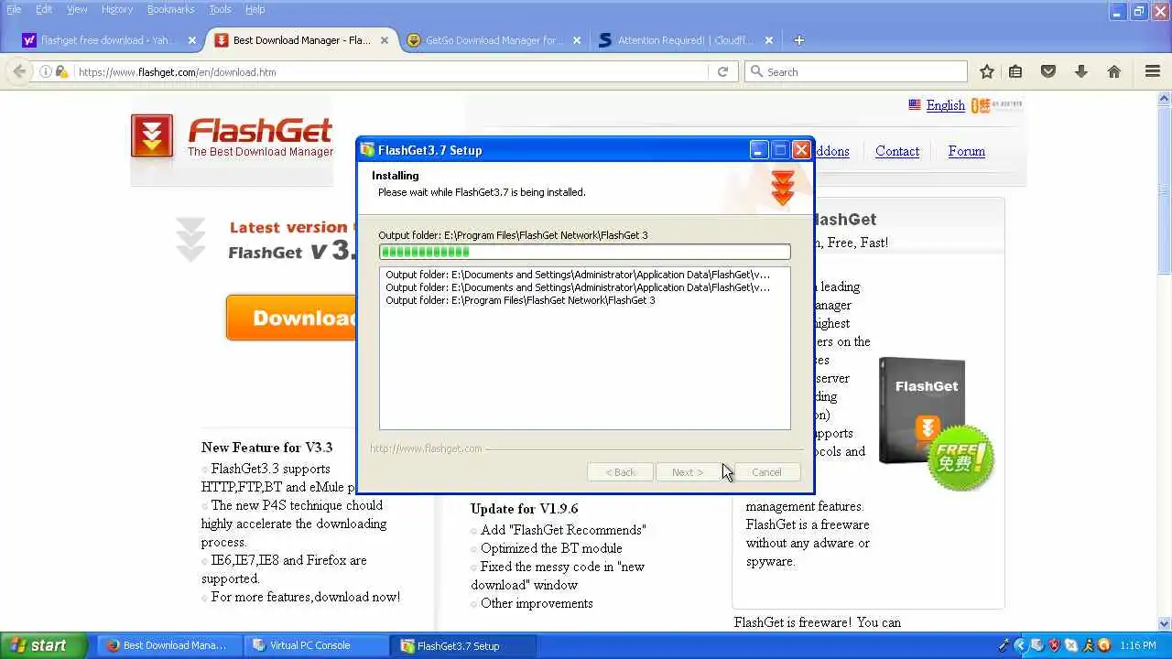This screenshot has width=1172, height=659.
Task: Open the Contact link on the webpage
Action: coord(897,151)
